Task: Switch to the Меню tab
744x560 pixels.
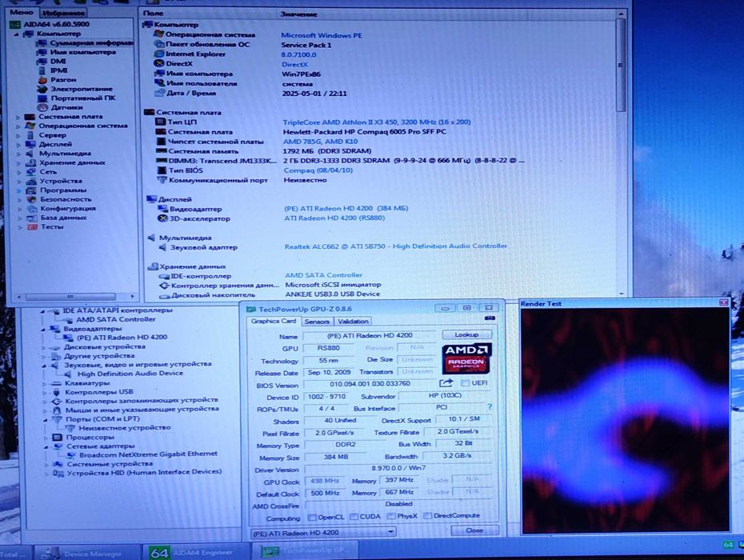Action: pos(22,12)
